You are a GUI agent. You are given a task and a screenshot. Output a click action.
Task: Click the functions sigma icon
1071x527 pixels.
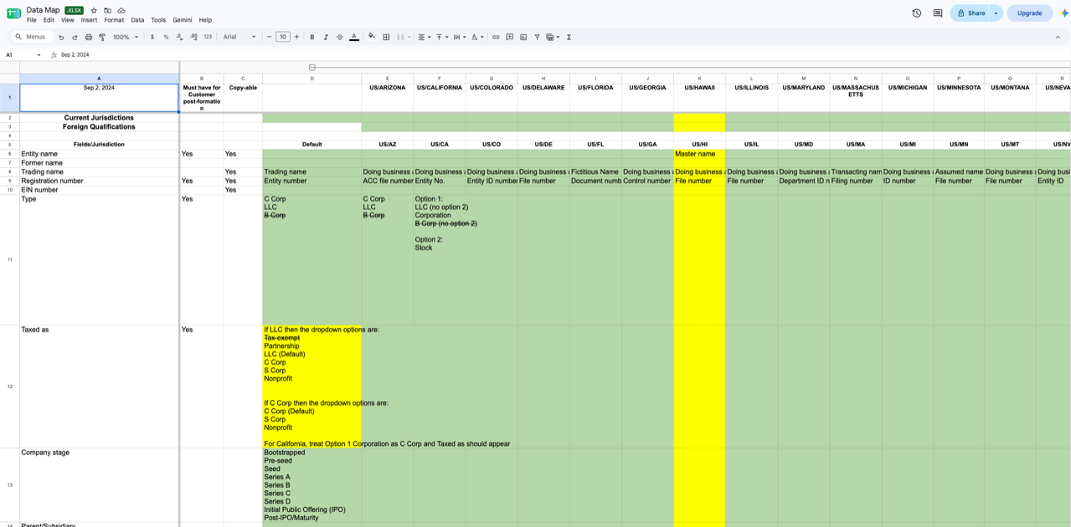[x=569, y=37]
